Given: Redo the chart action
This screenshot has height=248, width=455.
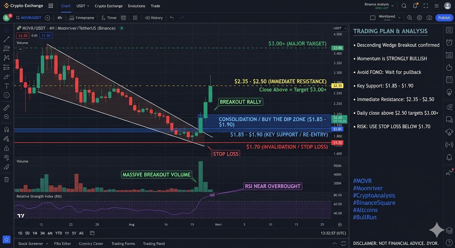Looking at the screenshot, I should pyautogui.click(x=182, y=18).
